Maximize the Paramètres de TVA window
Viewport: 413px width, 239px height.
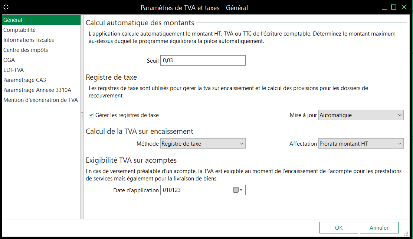pos(394,7)
